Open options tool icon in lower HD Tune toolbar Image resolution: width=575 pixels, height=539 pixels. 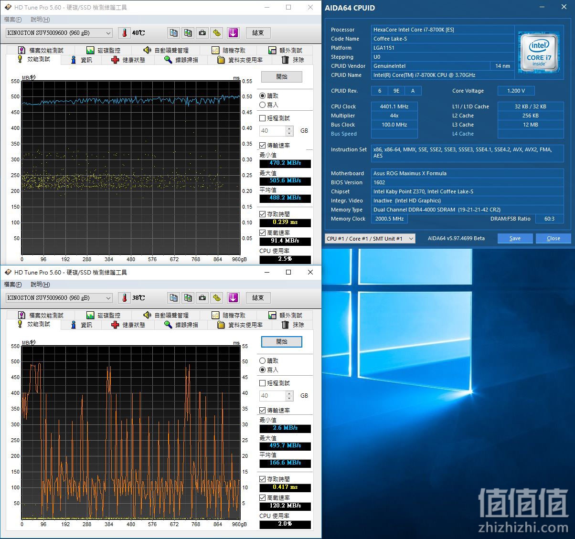[217, 298]
